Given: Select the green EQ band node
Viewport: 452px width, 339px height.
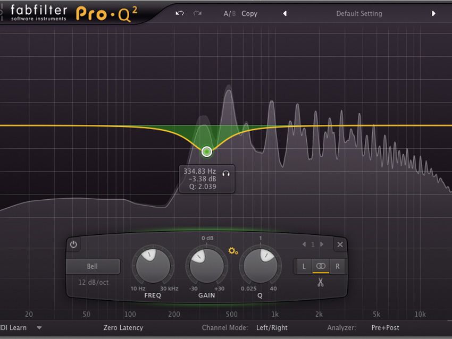Looking at the screenshot, I should pyautogui.click(x=206, y=151).
